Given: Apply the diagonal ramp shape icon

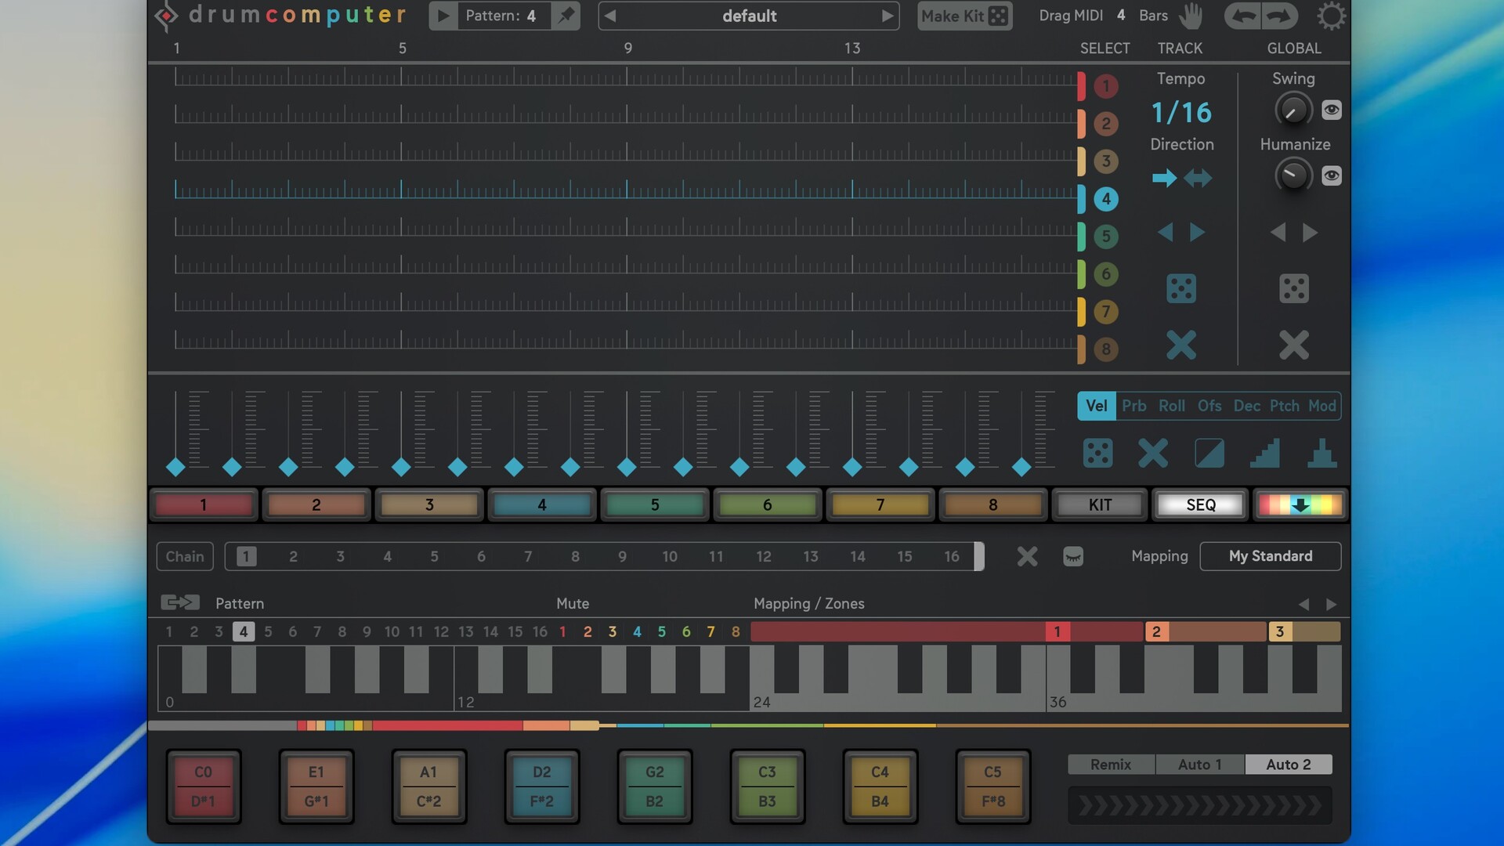Looking at the screenshot, I should click(x=1209, y=454).
